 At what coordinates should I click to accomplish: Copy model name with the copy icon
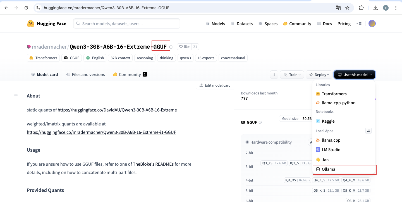(x=171, y=47)
